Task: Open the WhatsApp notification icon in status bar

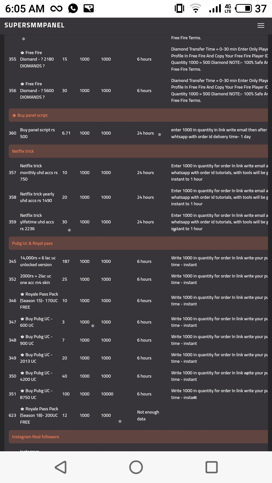Action: click(x=73, y=9)
